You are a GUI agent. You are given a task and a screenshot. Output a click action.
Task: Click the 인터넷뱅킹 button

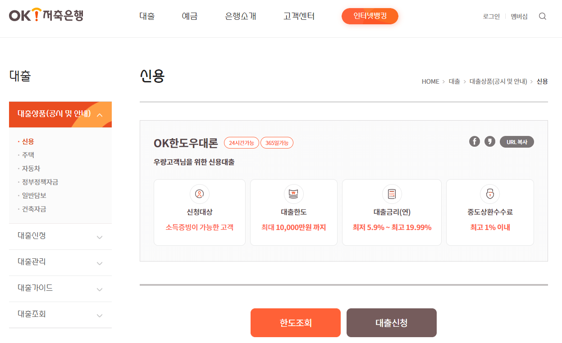click(370, 16)
